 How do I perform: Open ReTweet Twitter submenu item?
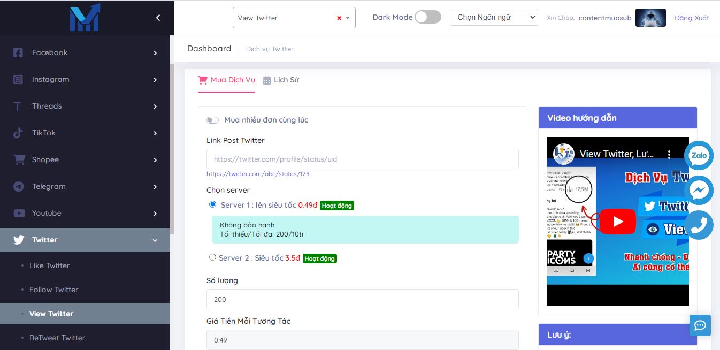(x=57, y=338)
